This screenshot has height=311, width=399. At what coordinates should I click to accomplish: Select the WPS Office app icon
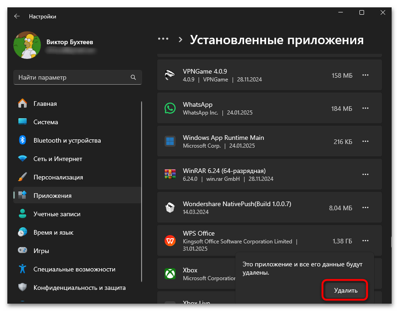170,240
